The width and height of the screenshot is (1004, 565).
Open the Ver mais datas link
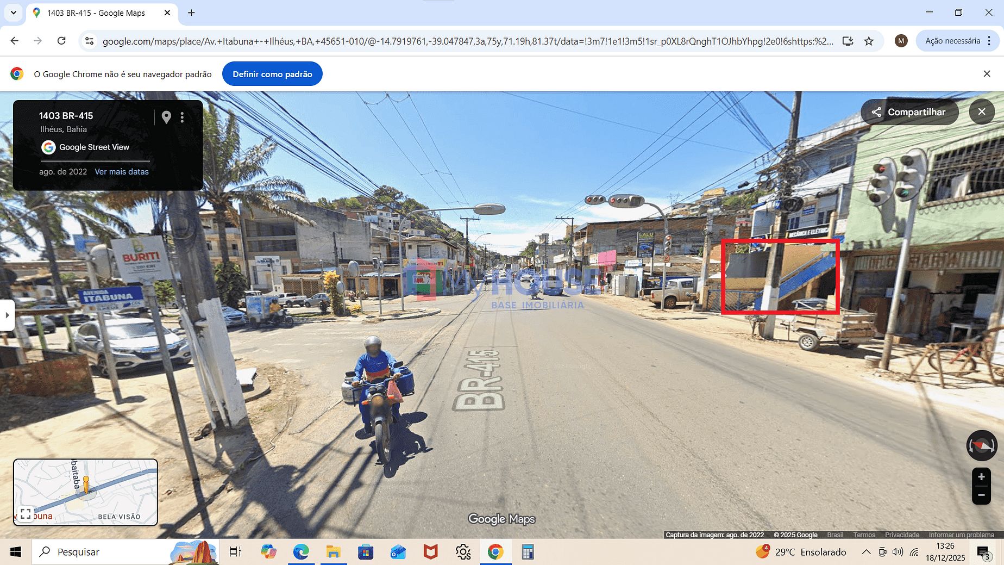(122, 171)
